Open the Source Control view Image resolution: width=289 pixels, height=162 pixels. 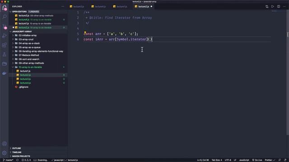4,27
